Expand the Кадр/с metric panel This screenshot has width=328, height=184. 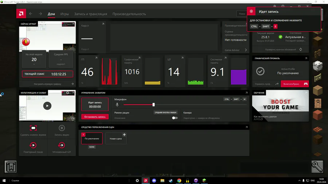(x=103, y=24)
